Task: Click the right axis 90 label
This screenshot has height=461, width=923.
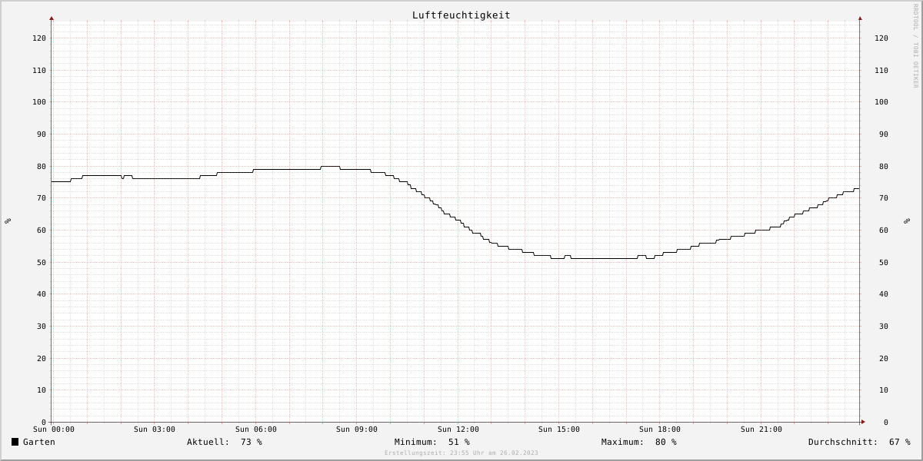Action: 884,134
